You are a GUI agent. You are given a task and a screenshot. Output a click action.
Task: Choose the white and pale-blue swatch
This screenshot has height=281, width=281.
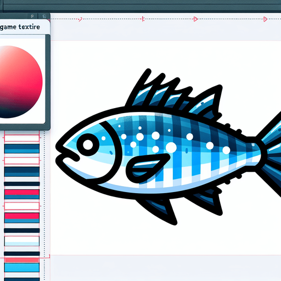[22, 241]
